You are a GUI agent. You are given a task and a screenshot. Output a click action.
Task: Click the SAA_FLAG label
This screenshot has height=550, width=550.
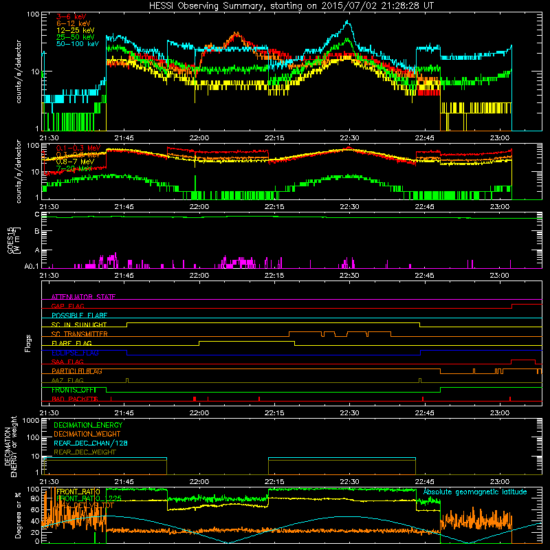[67, 362]
